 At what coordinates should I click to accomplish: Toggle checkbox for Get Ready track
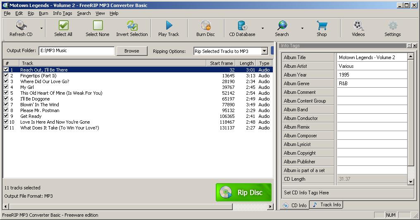pyautogui.click(x=6, y=116)
